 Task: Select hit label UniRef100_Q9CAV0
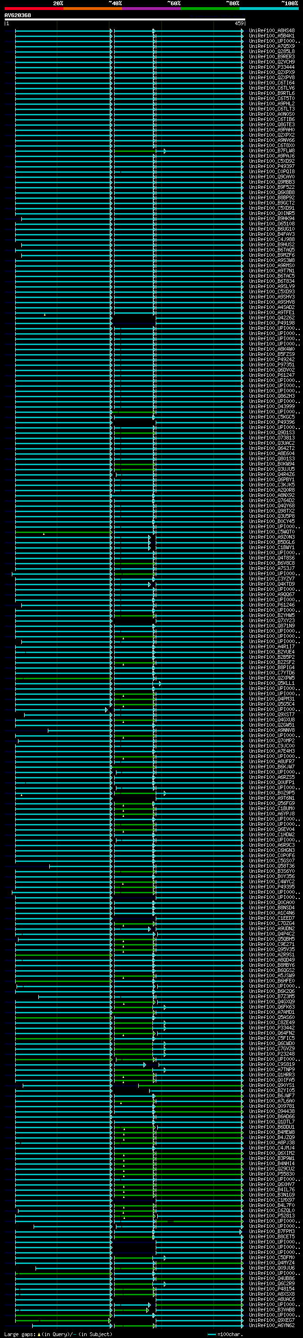tap(272, 177)
